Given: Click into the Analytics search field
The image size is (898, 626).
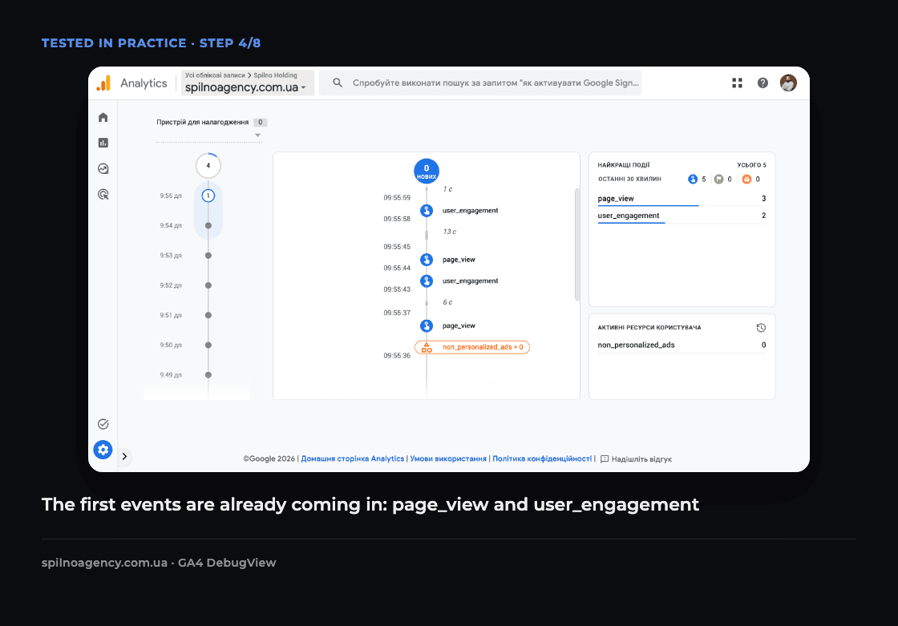Looking at the screenshot, I should tap(480, 83).
